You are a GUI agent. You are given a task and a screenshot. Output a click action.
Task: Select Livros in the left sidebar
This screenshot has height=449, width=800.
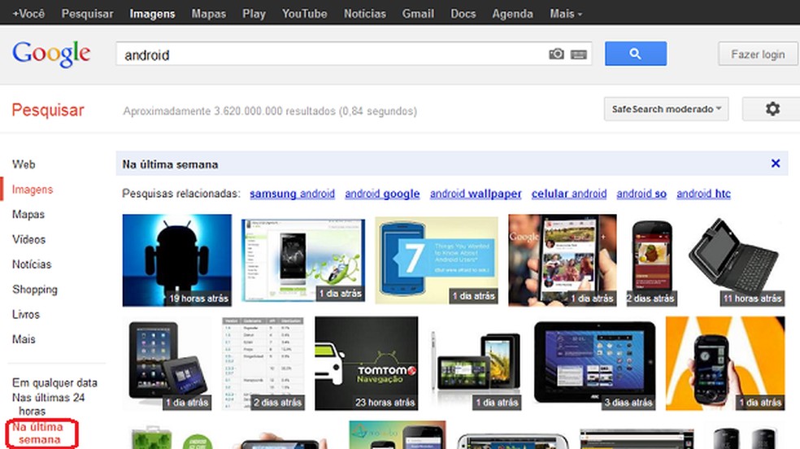click(26, 314)
